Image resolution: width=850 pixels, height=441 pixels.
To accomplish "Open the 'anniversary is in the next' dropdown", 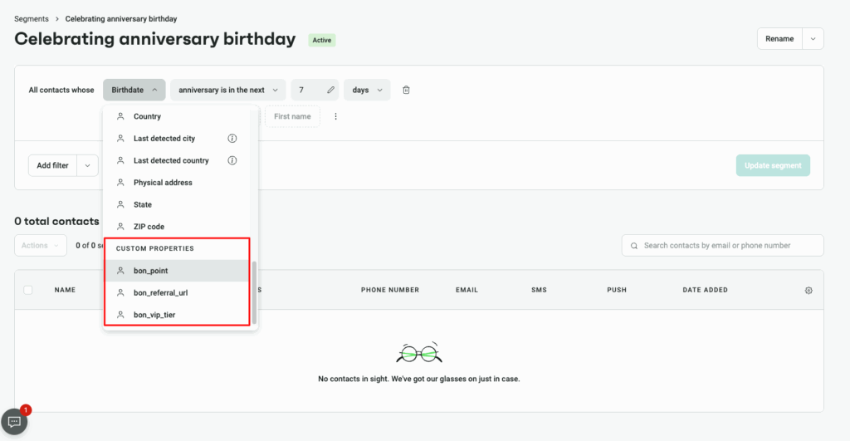I will (x=227, y=90).
